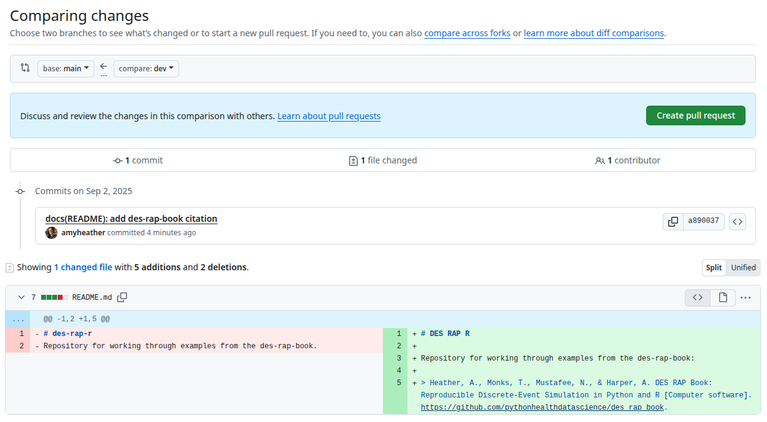Open the 1 file changed tab
The height and width of the screenshot is (422, 767).
click(x=382, y=160)
